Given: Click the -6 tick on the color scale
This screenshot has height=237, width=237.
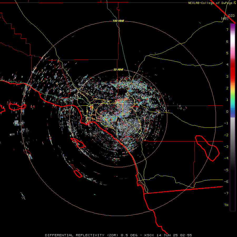Looking at the screenshot, I should 226,182.
